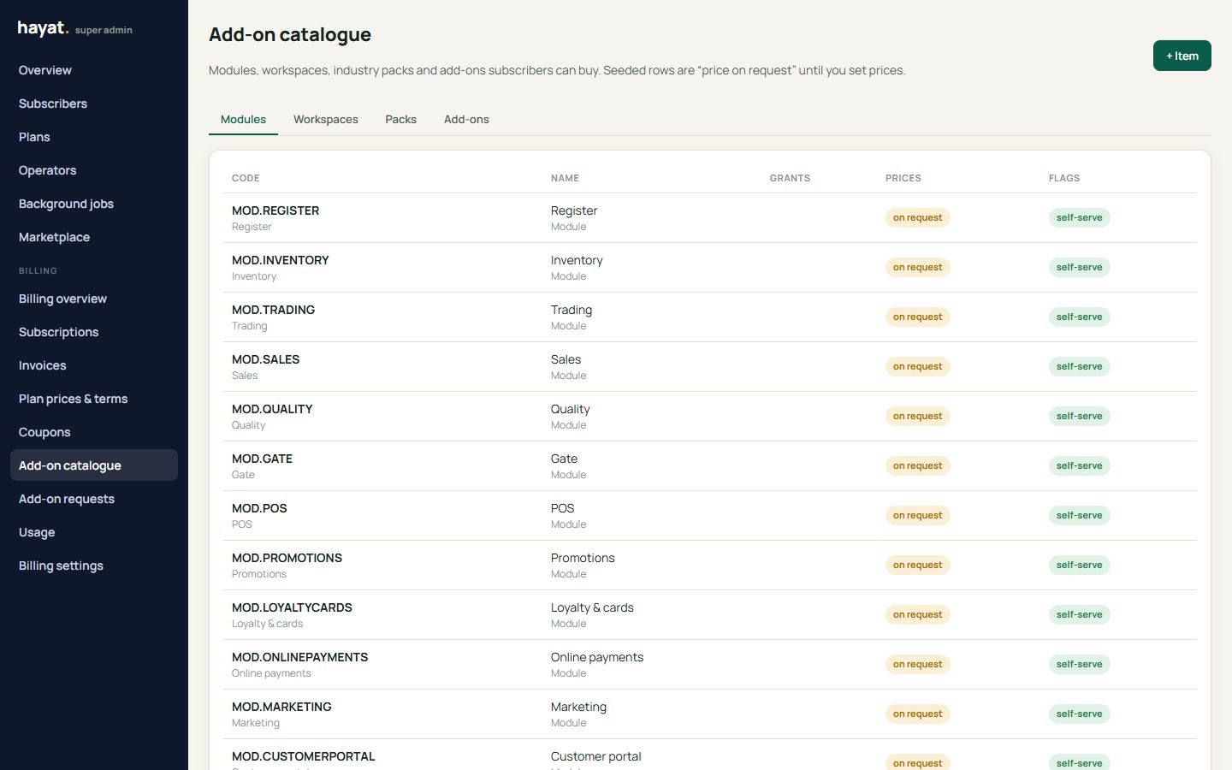1232x770 pixels.
Task: Click the PRICES column header
Action: pos(903,178)
